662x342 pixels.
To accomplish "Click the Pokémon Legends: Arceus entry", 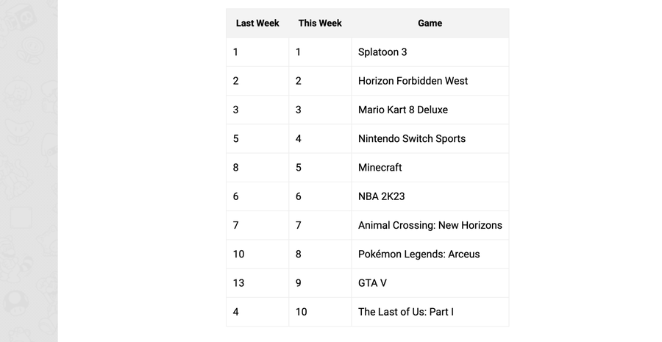I will pos(419,254).
